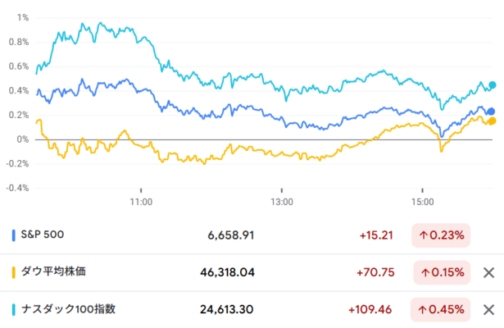504x328 pixels.
Task: Click the blue end dot on chart
Action: pyautogui.click(x=491, y=112)
